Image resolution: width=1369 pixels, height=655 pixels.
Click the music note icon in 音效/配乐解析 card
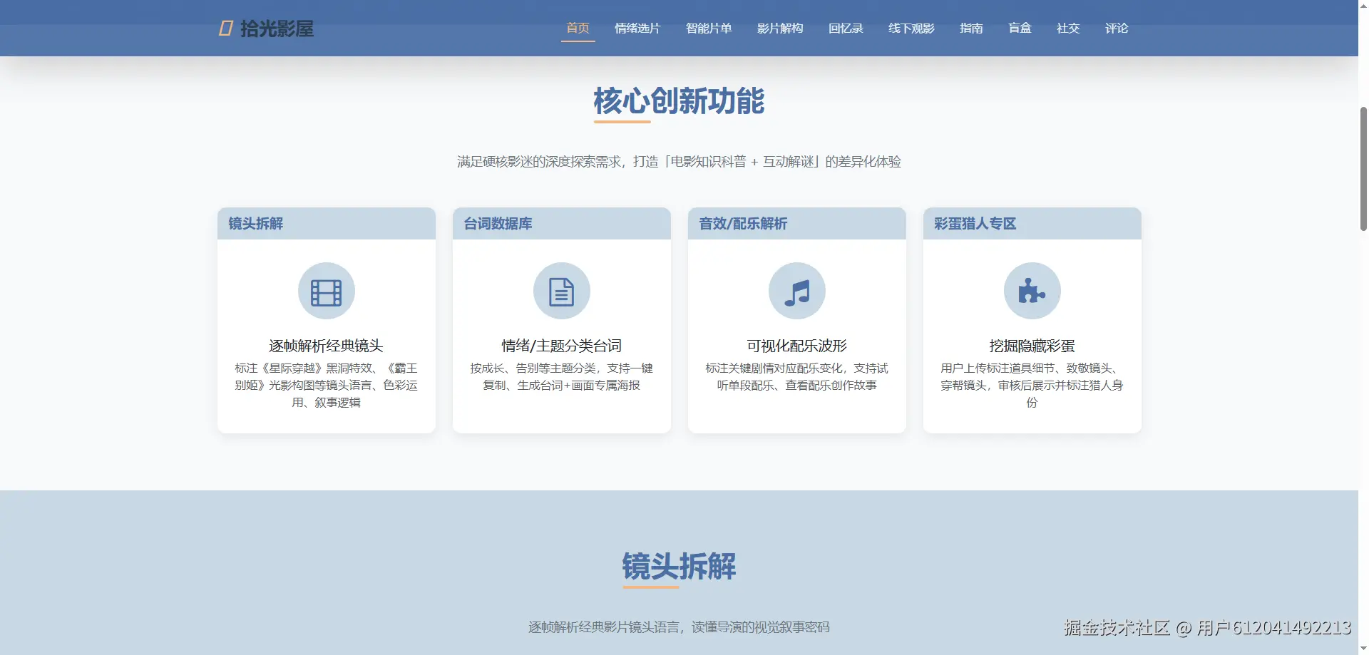(796, 291)
